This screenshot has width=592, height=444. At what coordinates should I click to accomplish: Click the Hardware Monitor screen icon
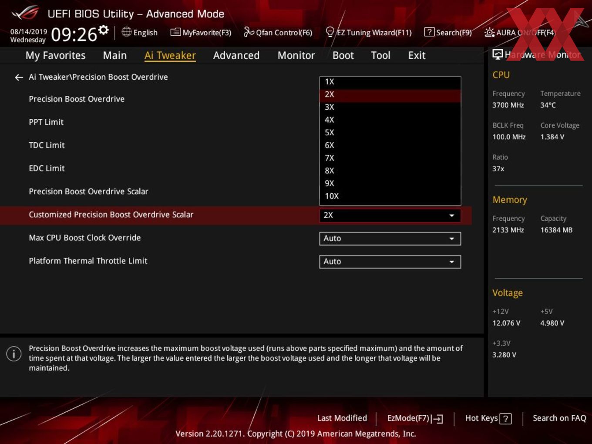pos(498,54)
